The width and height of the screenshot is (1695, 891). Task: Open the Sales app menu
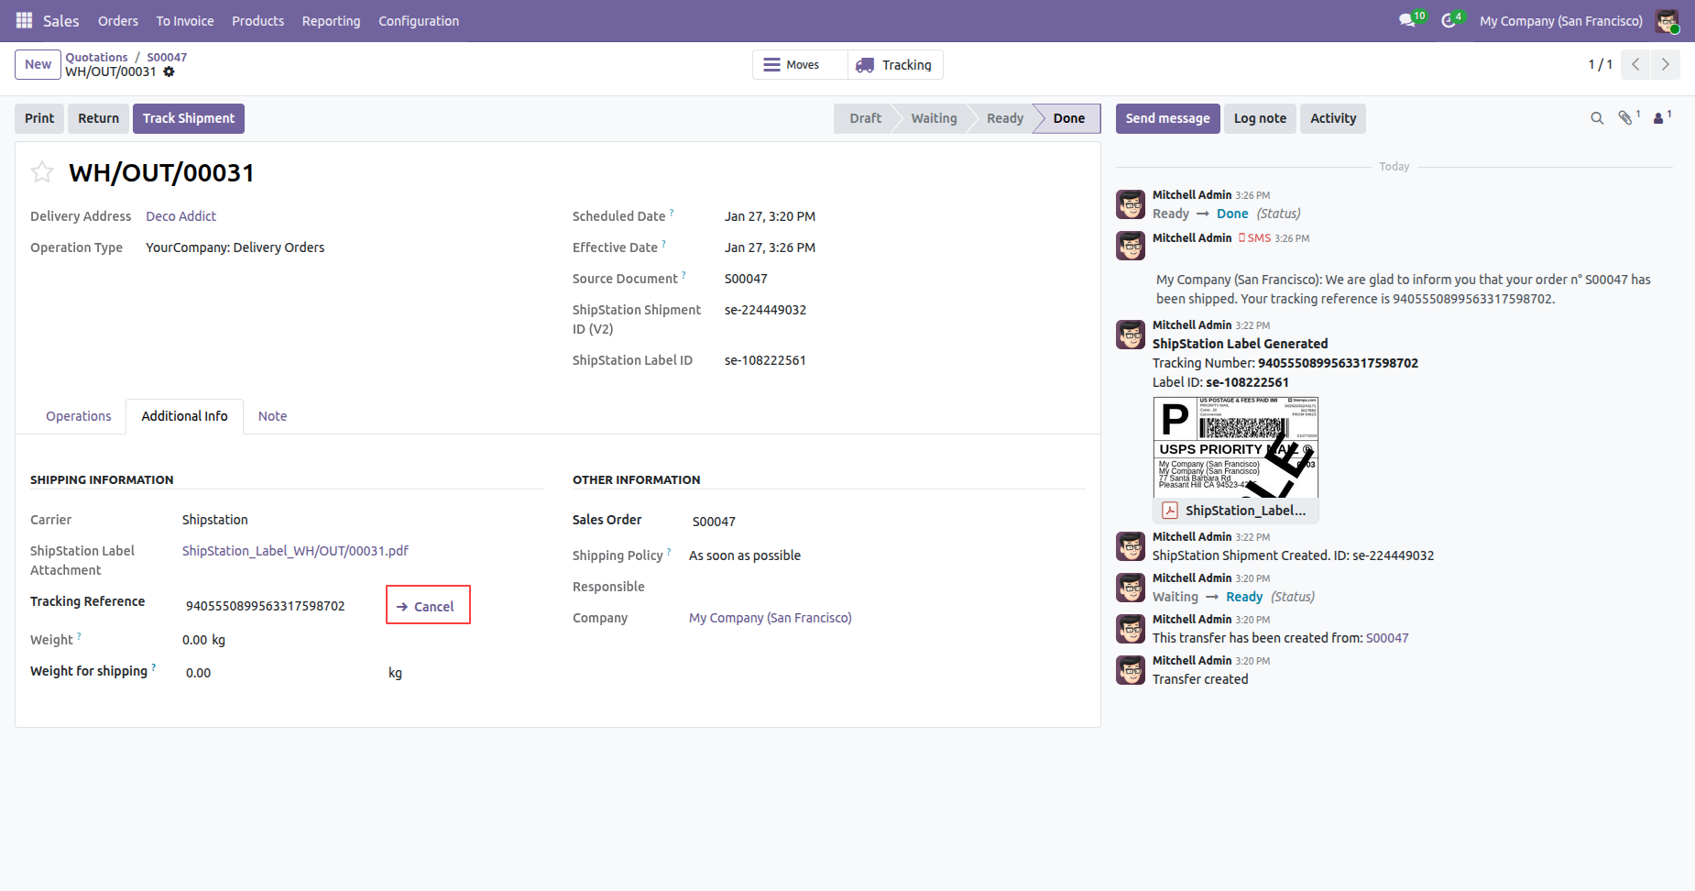61,21
